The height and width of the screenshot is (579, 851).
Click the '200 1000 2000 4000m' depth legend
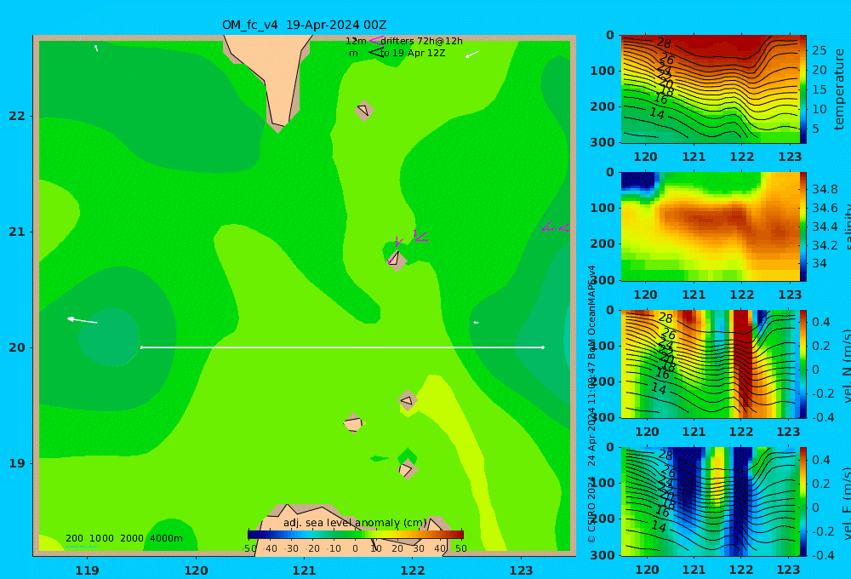coord(123,538)
